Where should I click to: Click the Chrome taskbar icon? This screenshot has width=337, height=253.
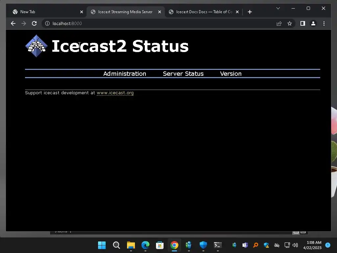click(x=174, y=245)
